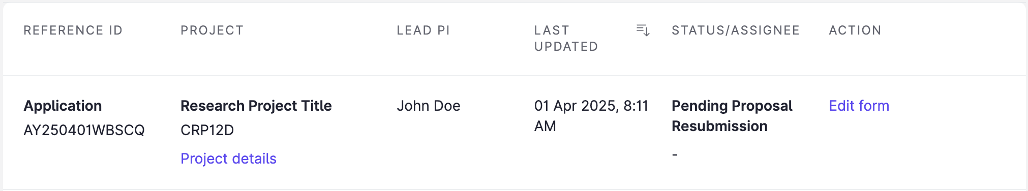Select the reference ID AY250401WBSCQ

point(84,130)
